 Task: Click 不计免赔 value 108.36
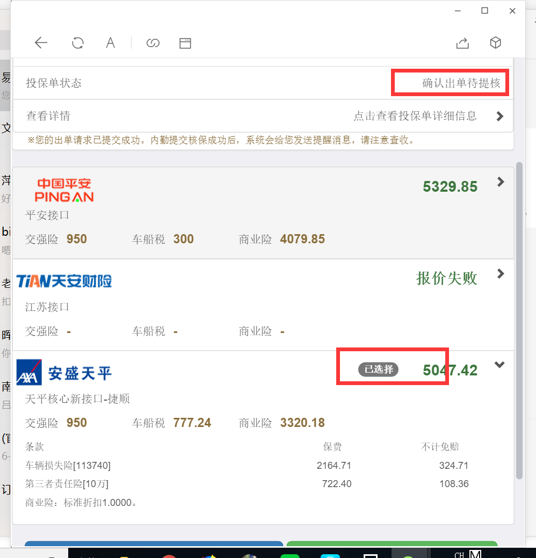454,484
